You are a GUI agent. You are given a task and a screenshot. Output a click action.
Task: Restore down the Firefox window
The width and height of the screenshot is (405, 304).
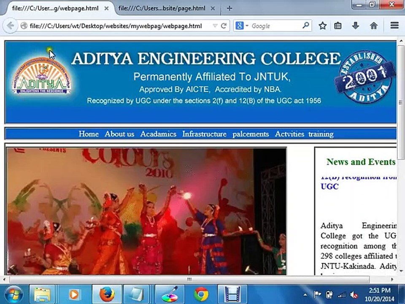[372, 4]
